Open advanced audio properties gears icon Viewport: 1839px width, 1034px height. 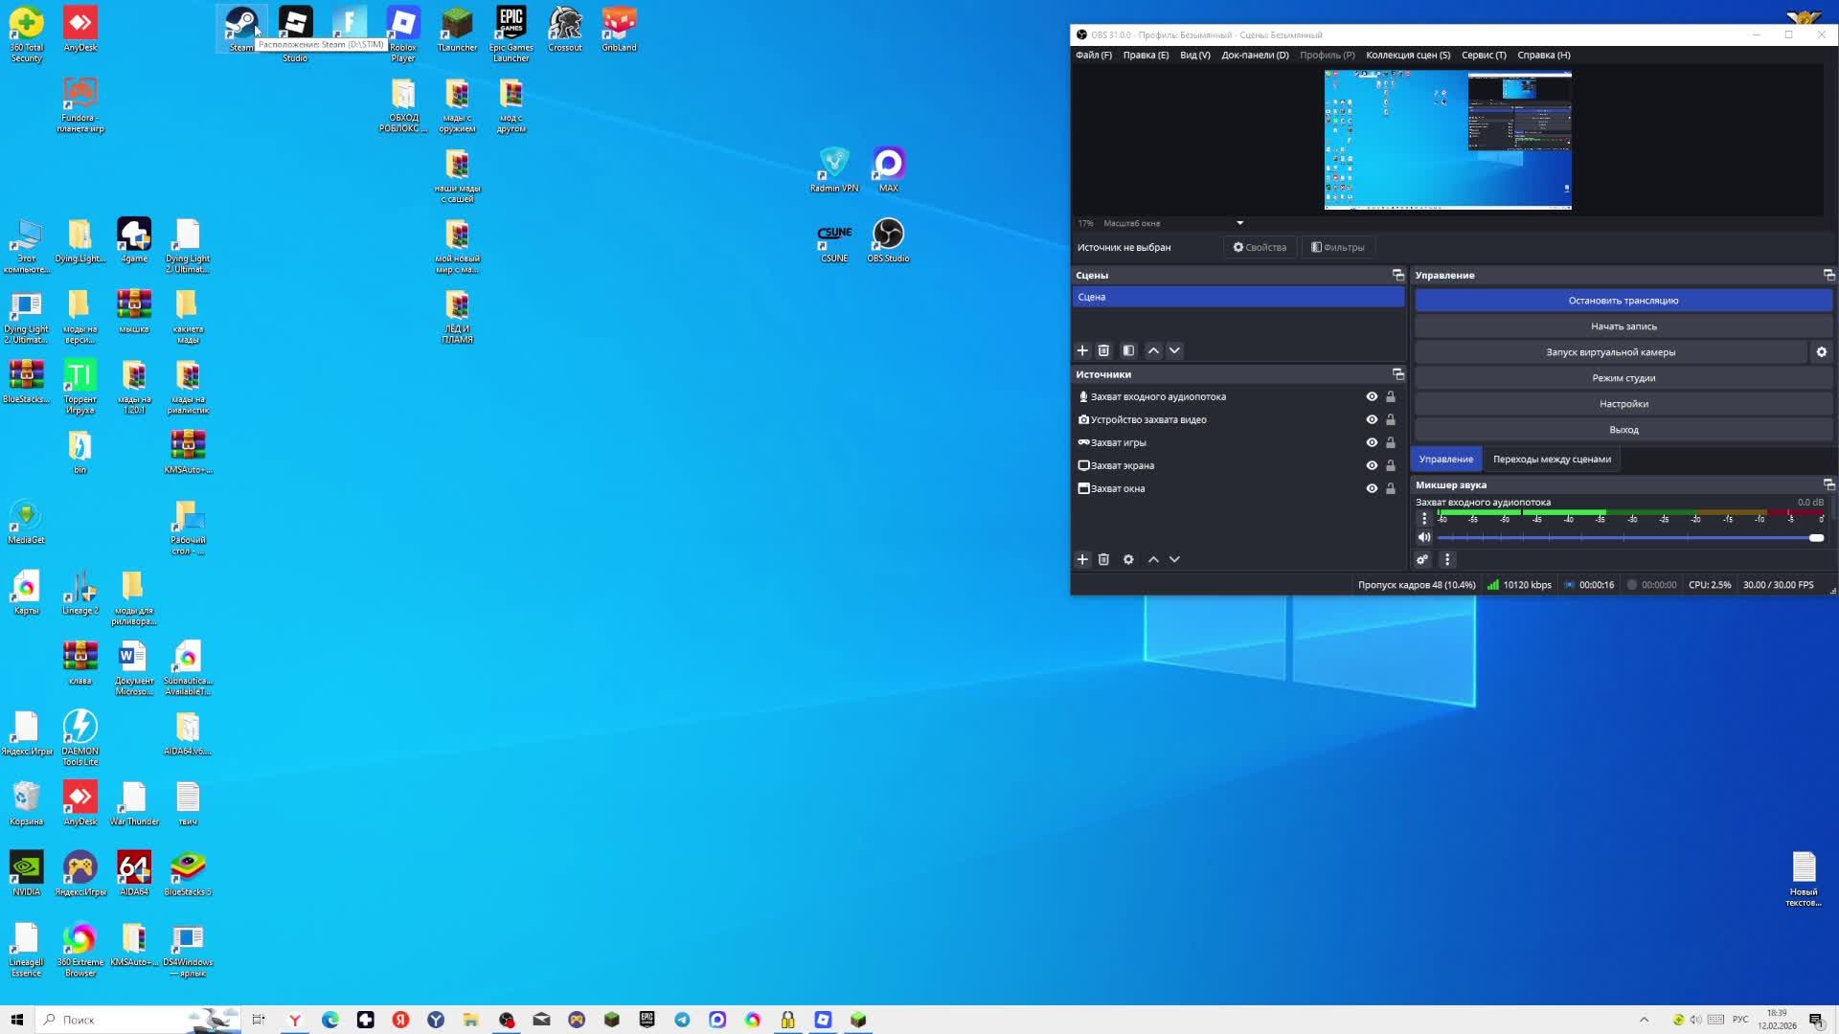pos(1422,559)
